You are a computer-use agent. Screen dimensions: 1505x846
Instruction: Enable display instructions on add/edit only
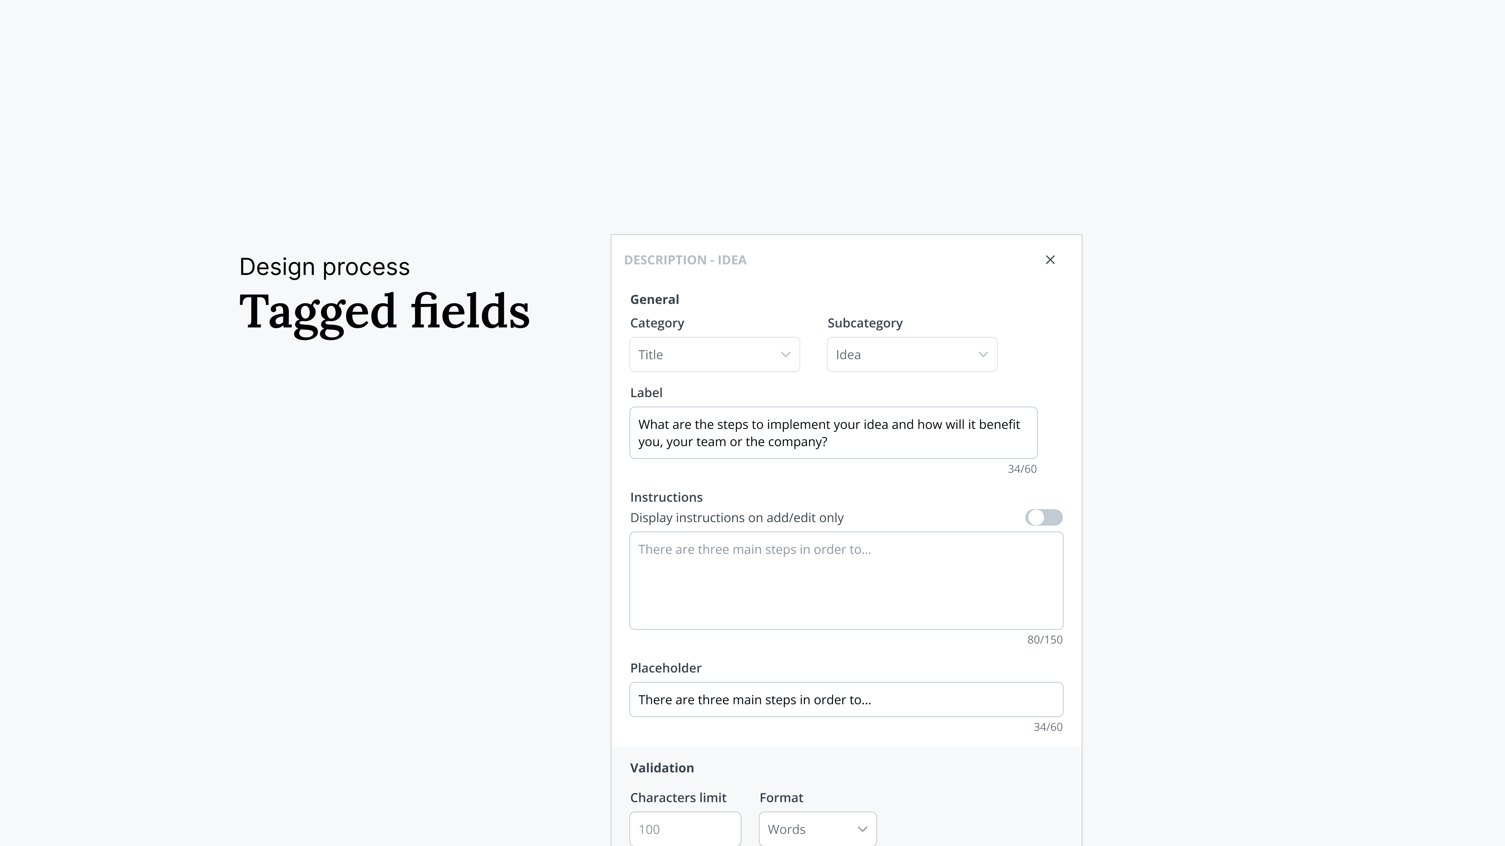point(1043,517)
